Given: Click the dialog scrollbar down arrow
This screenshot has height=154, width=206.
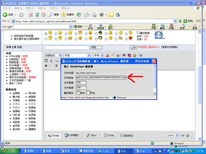Looking at the screenshot, I should 155,94.
